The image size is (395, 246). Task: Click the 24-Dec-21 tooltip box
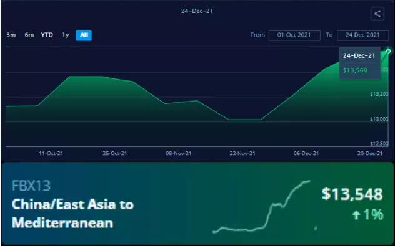(x=360, y=63)
